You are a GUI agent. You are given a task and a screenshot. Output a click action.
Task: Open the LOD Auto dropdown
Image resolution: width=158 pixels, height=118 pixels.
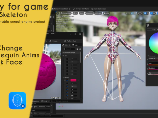pos(98,13)
